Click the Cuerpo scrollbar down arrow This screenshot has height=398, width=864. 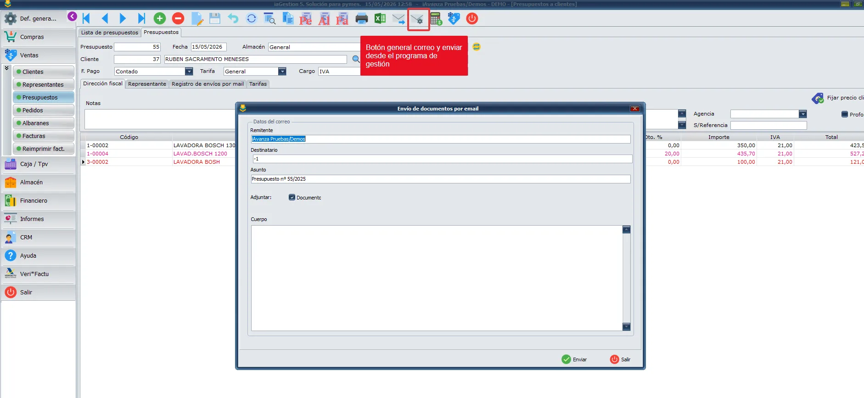(626, 326)
